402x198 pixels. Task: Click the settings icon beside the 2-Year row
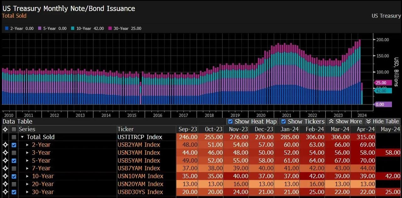pyautogui.click(x=5, y=145)
